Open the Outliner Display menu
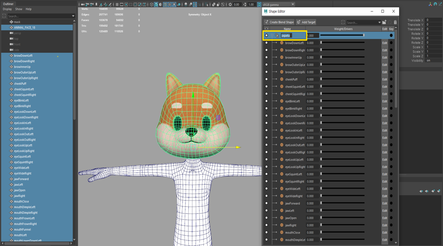Image resolution: width=443 pixels, height=246 pixels. coord(7,9)
